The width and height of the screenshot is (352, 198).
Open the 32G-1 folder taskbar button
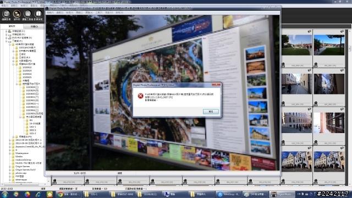point(96,194)
